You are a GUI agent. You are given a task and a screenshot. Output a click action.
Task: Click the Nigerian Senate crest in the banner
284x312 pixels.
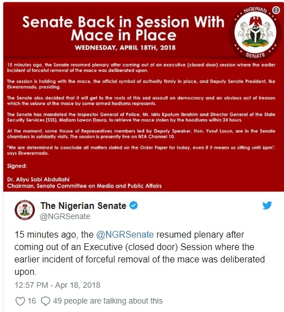point(255,33)
